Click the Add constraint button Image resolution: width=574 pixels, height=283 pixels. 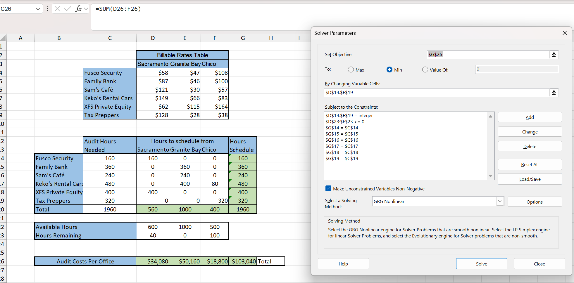tap(530, 117)
